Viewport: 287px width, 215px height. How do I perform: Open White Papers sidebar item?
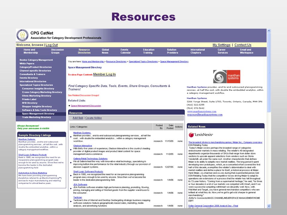[x=27, y=63]
